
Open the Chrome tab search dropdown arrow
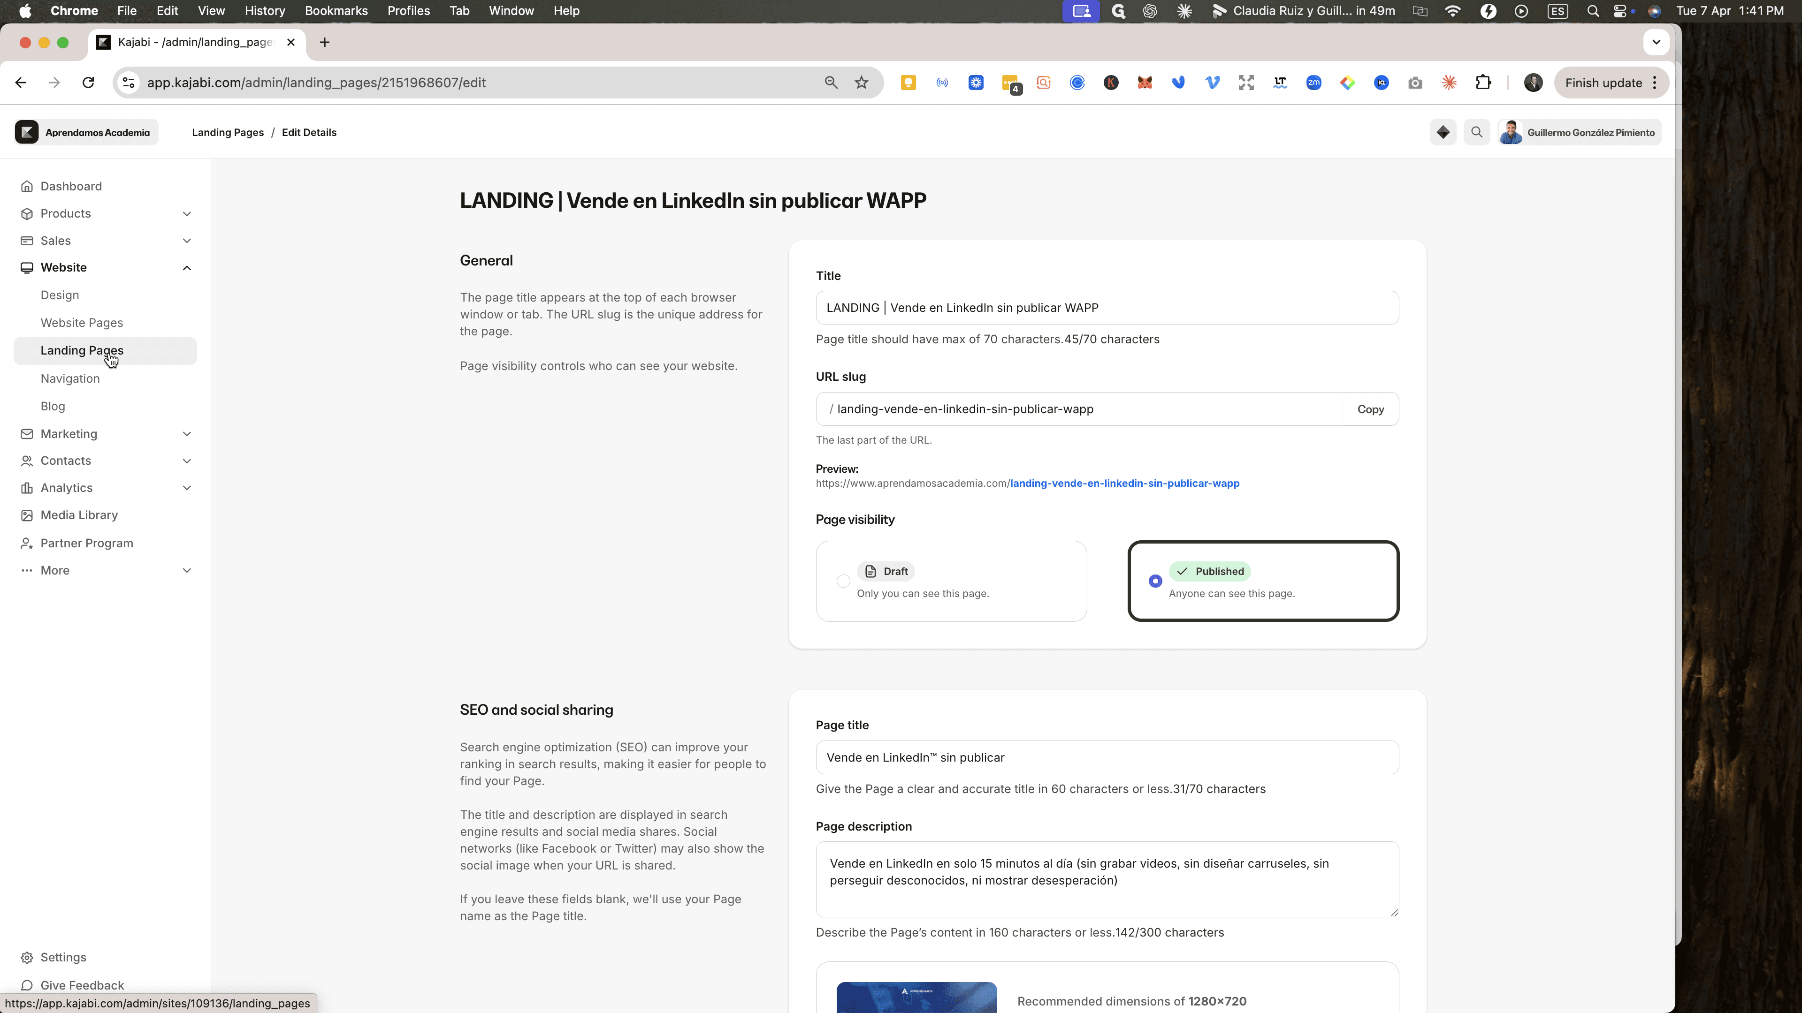pyautogui.click(x=1656, y=42)
